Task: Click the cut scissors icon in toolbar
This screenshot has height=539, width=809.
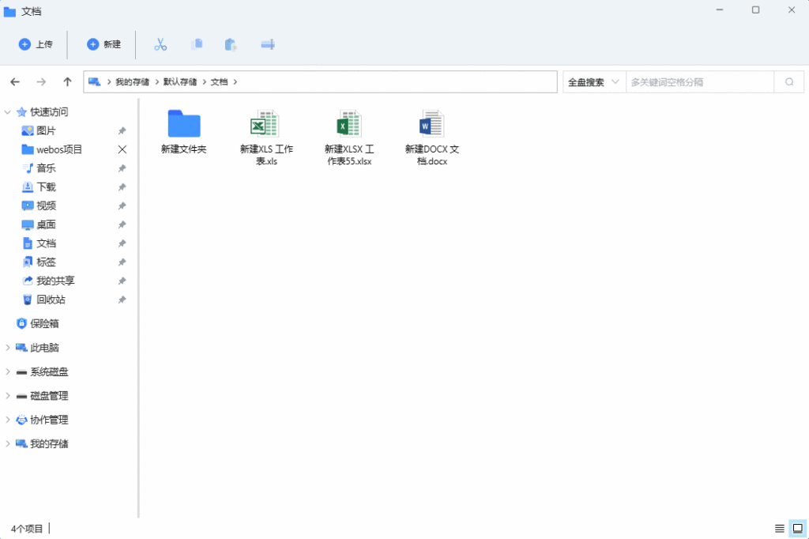Action: (x=160, y=44)
